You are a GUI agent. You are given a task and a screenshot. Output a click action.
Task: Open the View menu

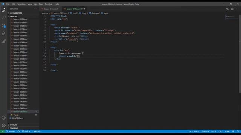[x=30, y=4]
